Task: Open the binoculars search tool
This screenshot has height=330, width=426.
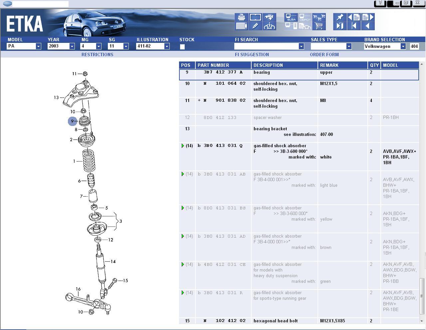Action: point(269,17)
